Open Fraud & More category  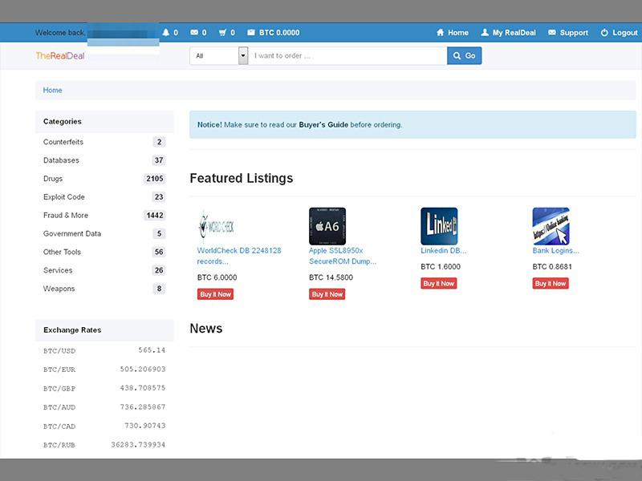pos(66,215)
